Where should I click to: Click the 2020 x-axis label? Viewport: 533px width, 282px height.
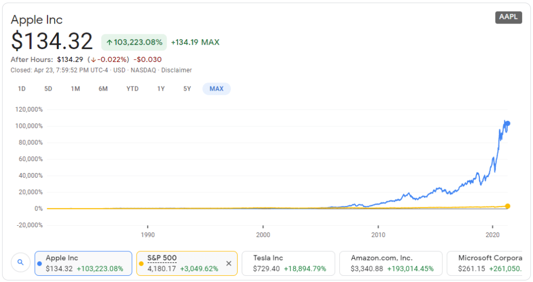(492, 235)
